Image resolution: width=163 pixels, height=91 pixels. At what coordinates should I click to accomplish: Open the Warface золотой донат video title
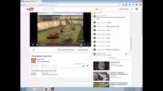[119, 84]
